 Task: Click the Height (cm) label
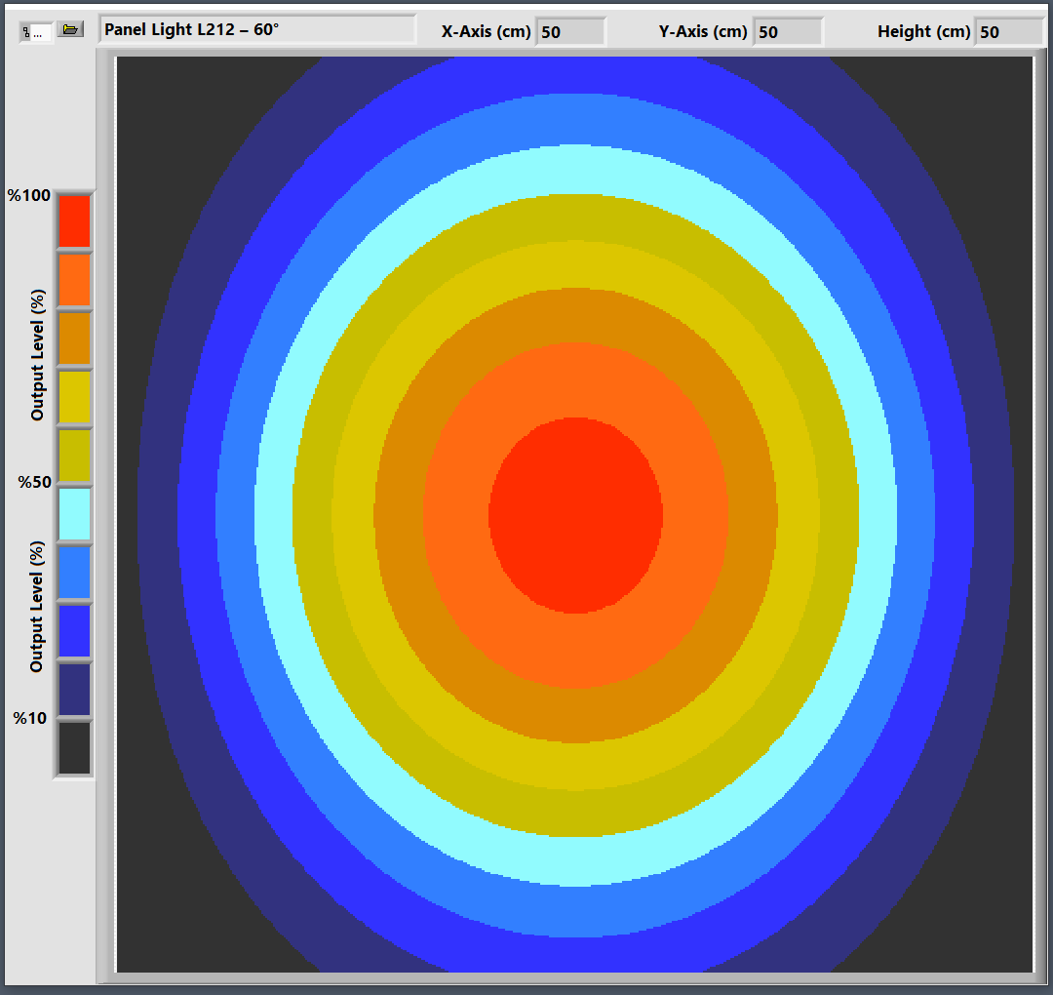coord(923,31)
